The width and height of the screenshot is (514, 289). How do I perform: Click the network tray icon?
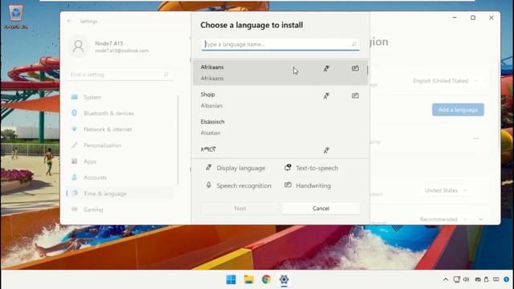pos(457,279)
